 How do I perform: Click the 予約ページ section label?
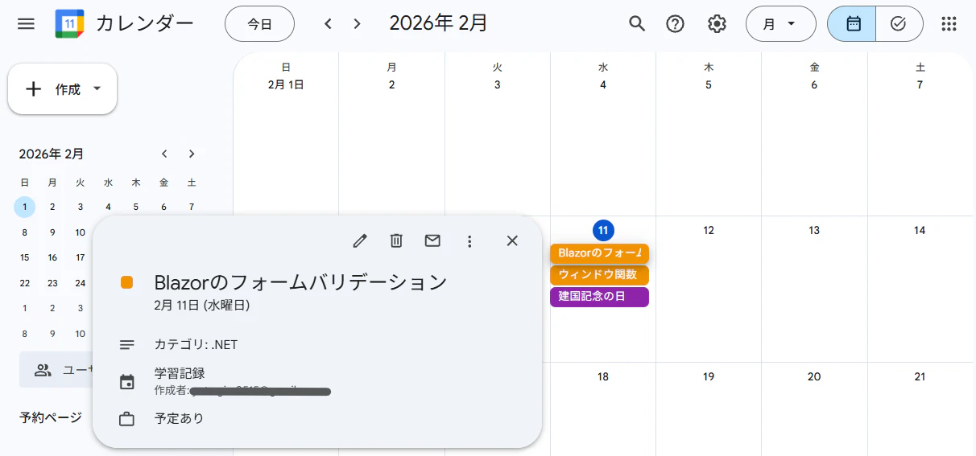pos(51,417)
